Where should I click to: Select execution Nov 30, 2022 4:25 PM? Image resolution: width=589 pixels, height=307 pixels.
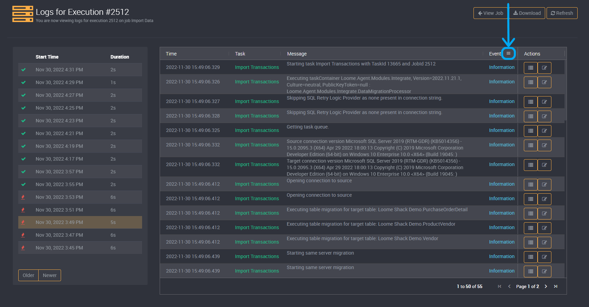80,108
